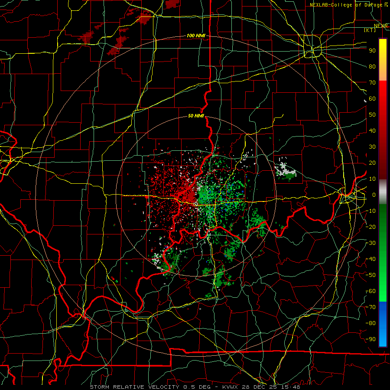Click the -60 knot scale label
This screenshot has height=390, width=390.
coord(370,291)
